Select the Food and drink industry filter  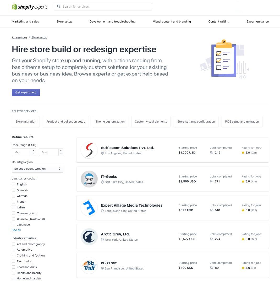click(13, 267)
